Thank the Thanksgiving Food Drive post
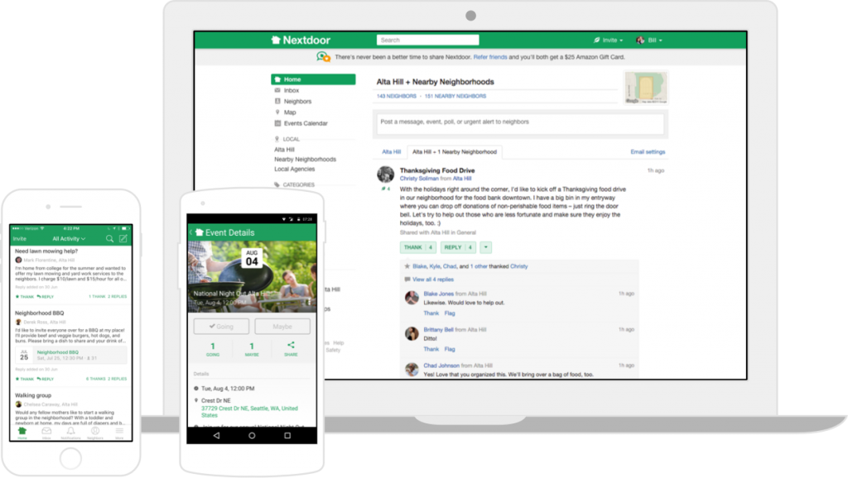848x478 pixels. tap(417, 247)
